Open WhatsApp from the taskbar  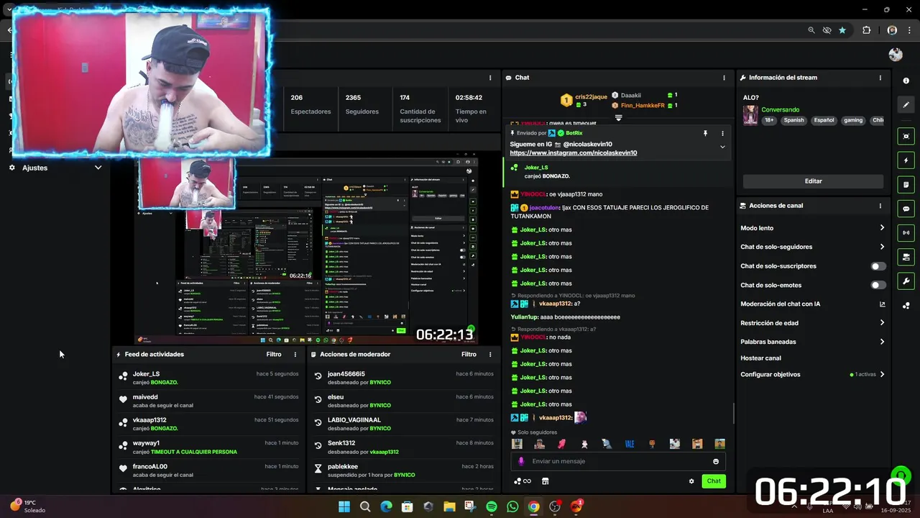point(512,506)
